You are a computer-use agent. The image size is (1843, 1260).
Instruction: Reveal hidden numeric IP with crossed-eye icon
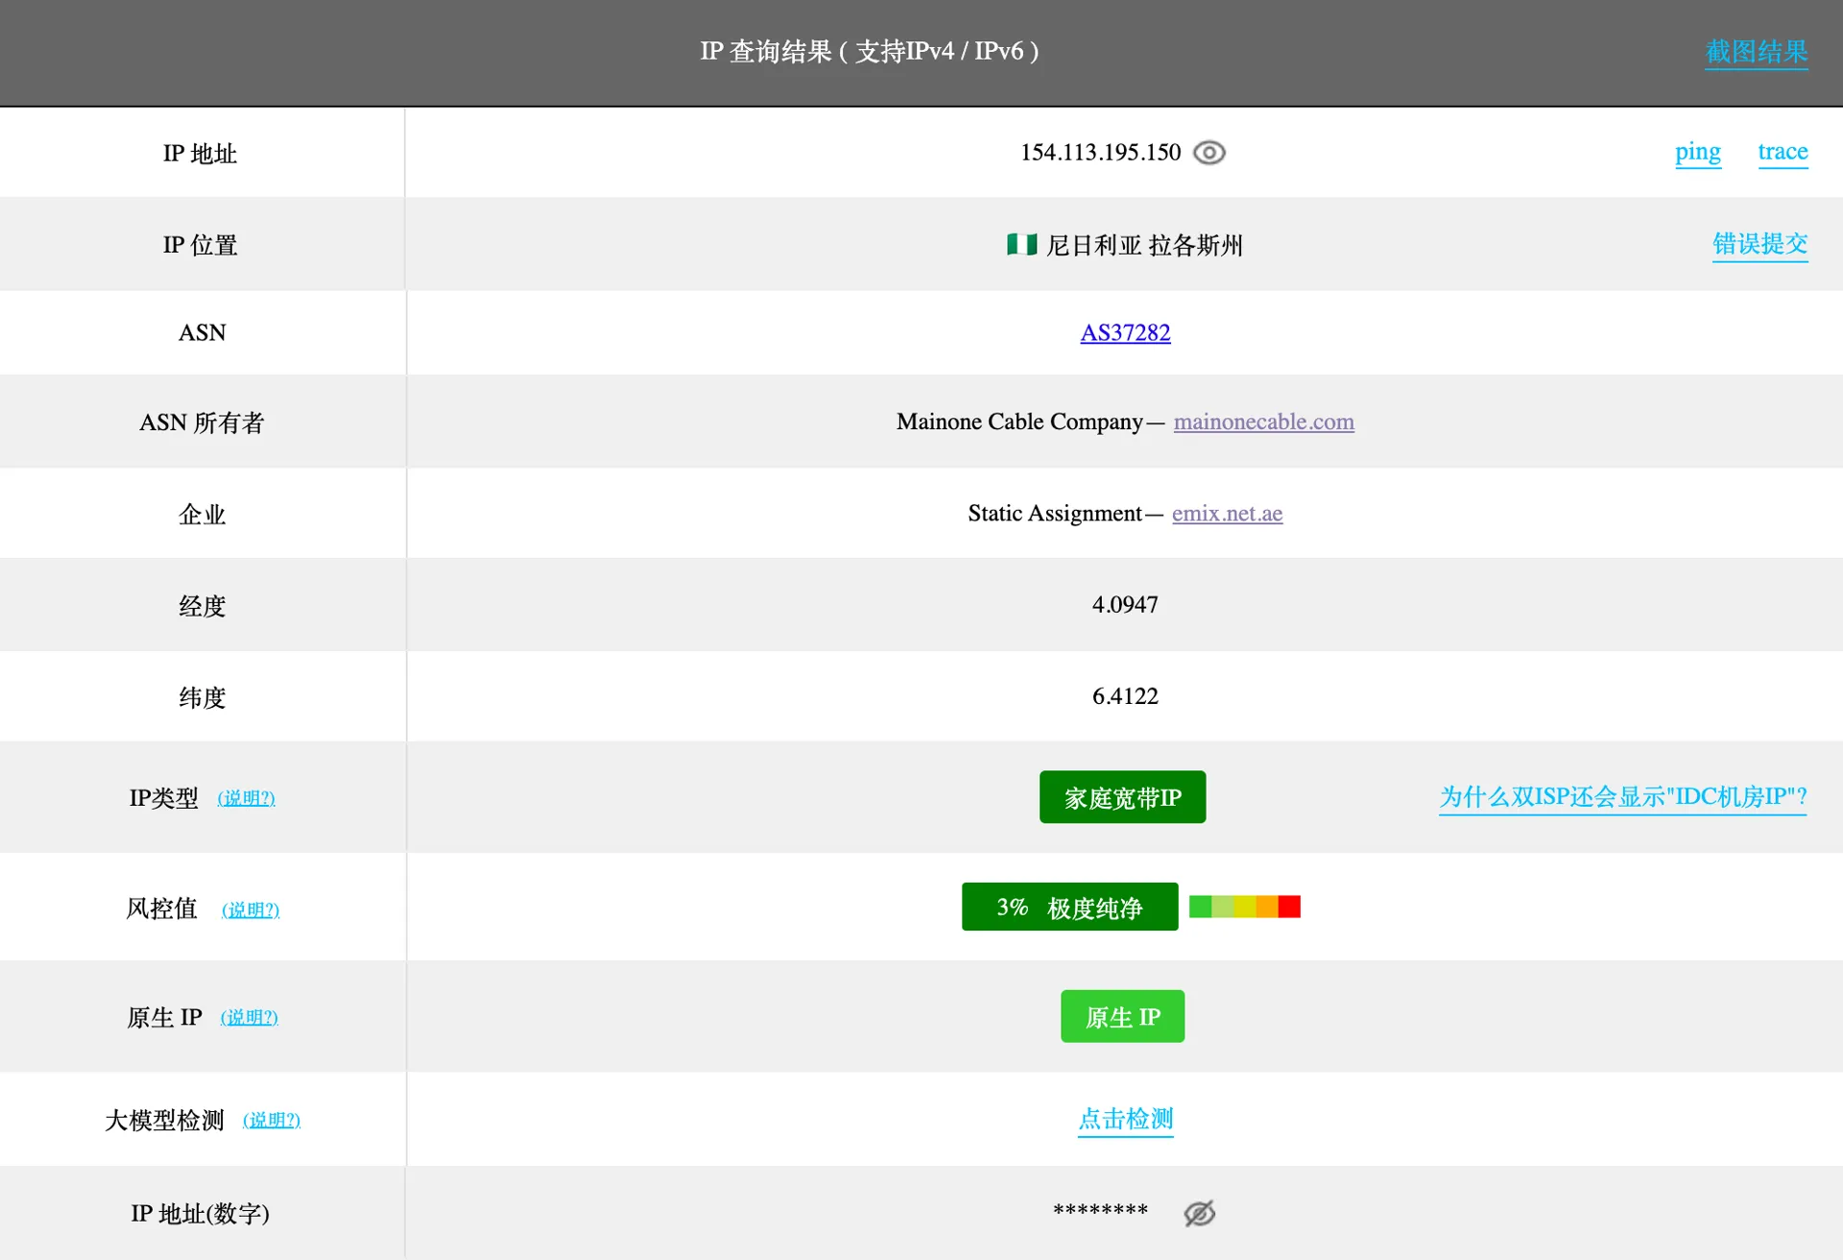point(1199,1213)
